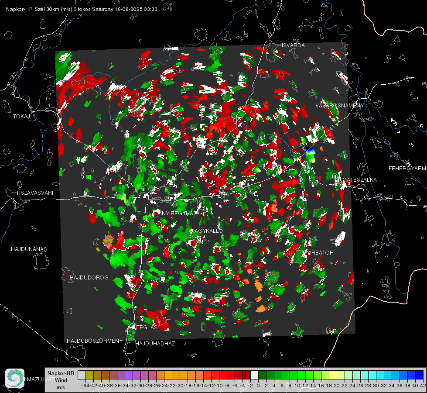The width and height of the screenshot is (427, 393).
Task: Pick the dark green legend swatch between 0 and 2
Action: point(262,375)
